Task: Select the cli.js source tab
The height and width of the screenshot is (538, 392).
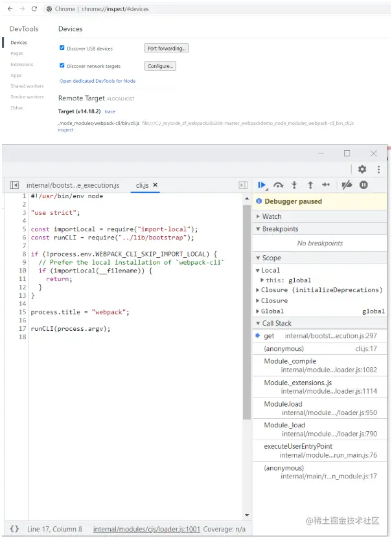Action: coord(142,185)
